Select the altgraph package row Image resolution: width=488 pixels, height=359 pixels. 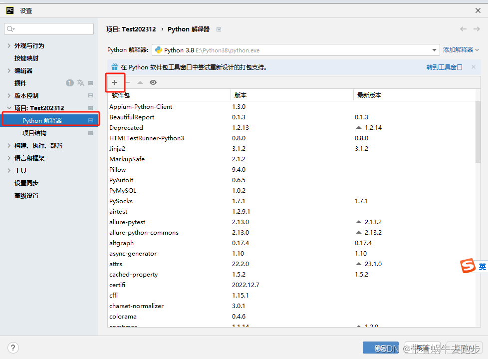coord(291,243)
